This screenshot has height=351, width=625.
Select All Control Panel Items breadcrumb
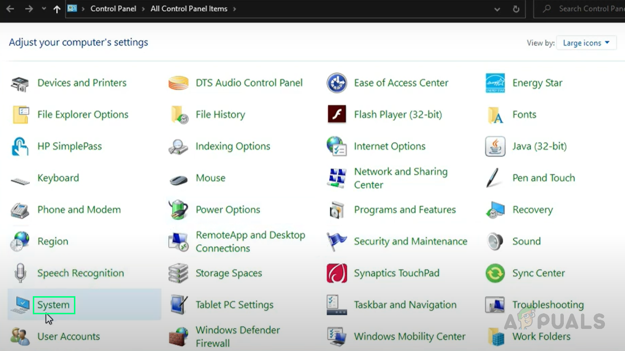point(189,9)
